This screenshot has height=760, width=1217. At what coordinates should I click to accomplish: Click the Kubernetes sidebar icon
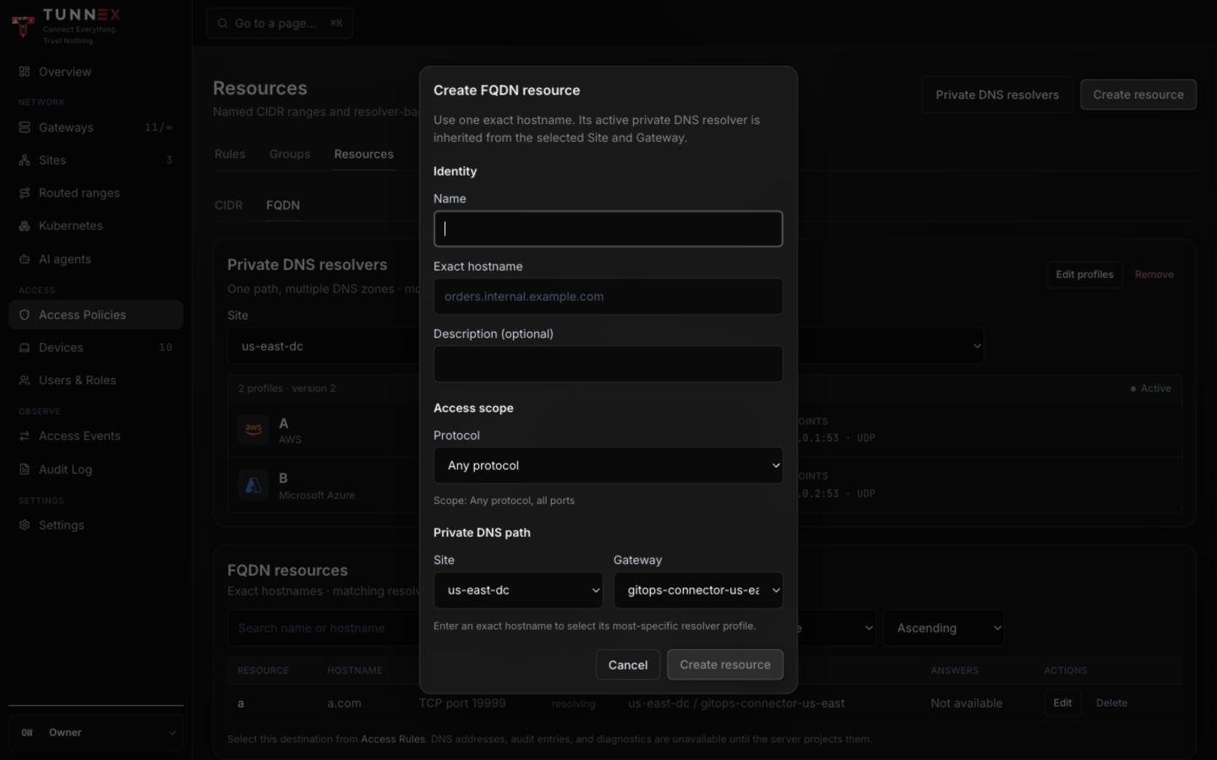pyautogui.click(x=25, y=226)
